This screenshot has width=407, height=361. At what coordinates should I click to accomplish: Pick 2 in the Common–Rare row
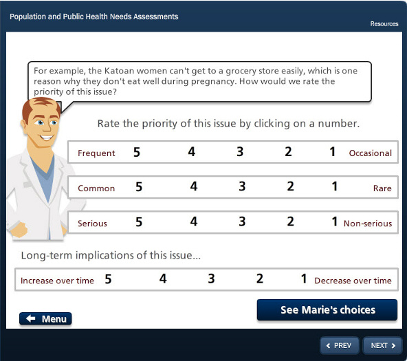click(290, 186)
